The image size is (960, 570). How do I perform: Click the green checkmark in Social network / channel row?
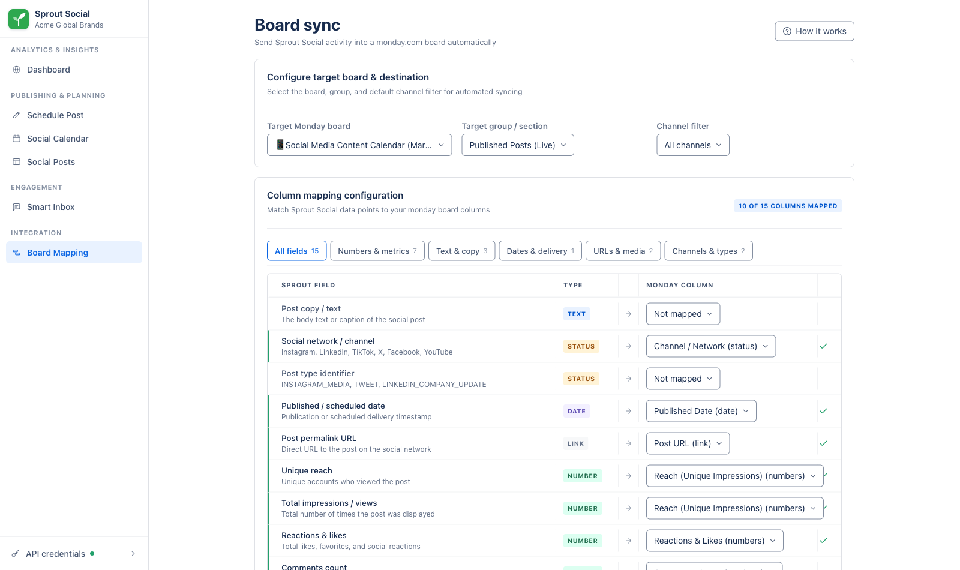823,346
